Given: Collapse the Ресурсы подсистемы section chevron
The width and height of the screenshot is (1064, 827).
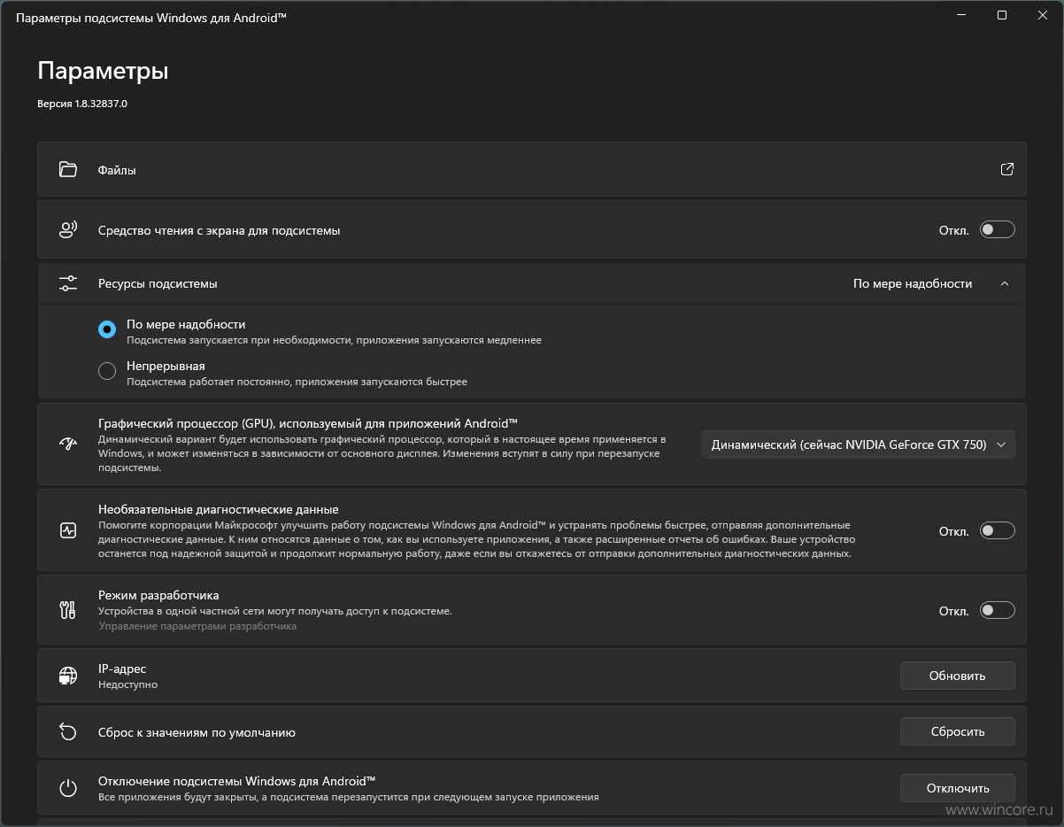Looking at the screenshot, I should tap(1004, 284).
